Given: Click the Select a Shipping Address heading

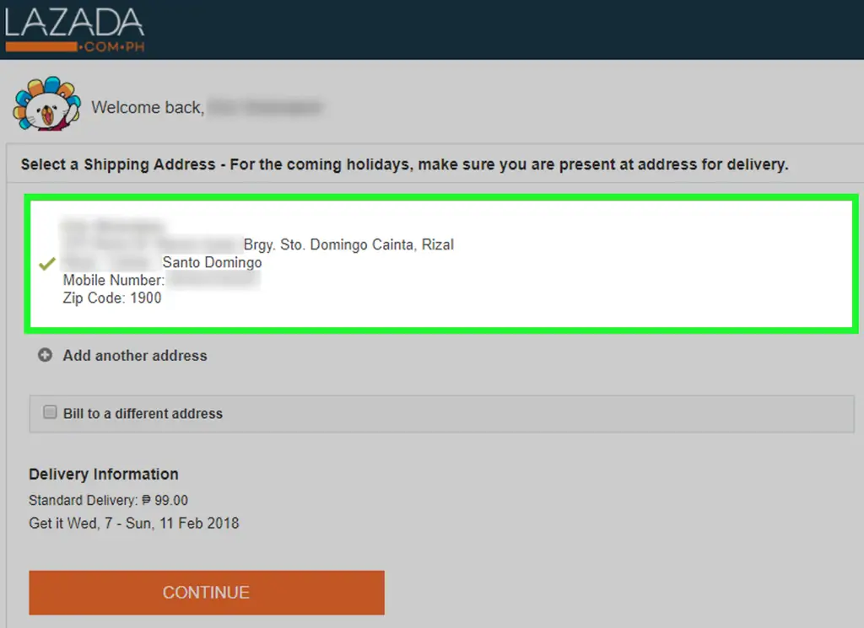Looking at the screenshot, I should (x=404, y=164).
